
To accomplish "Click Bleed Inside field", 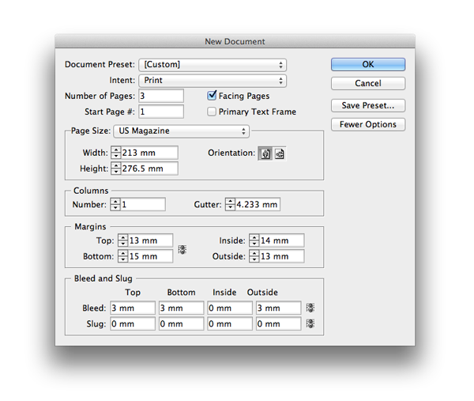I will [230, 308].
